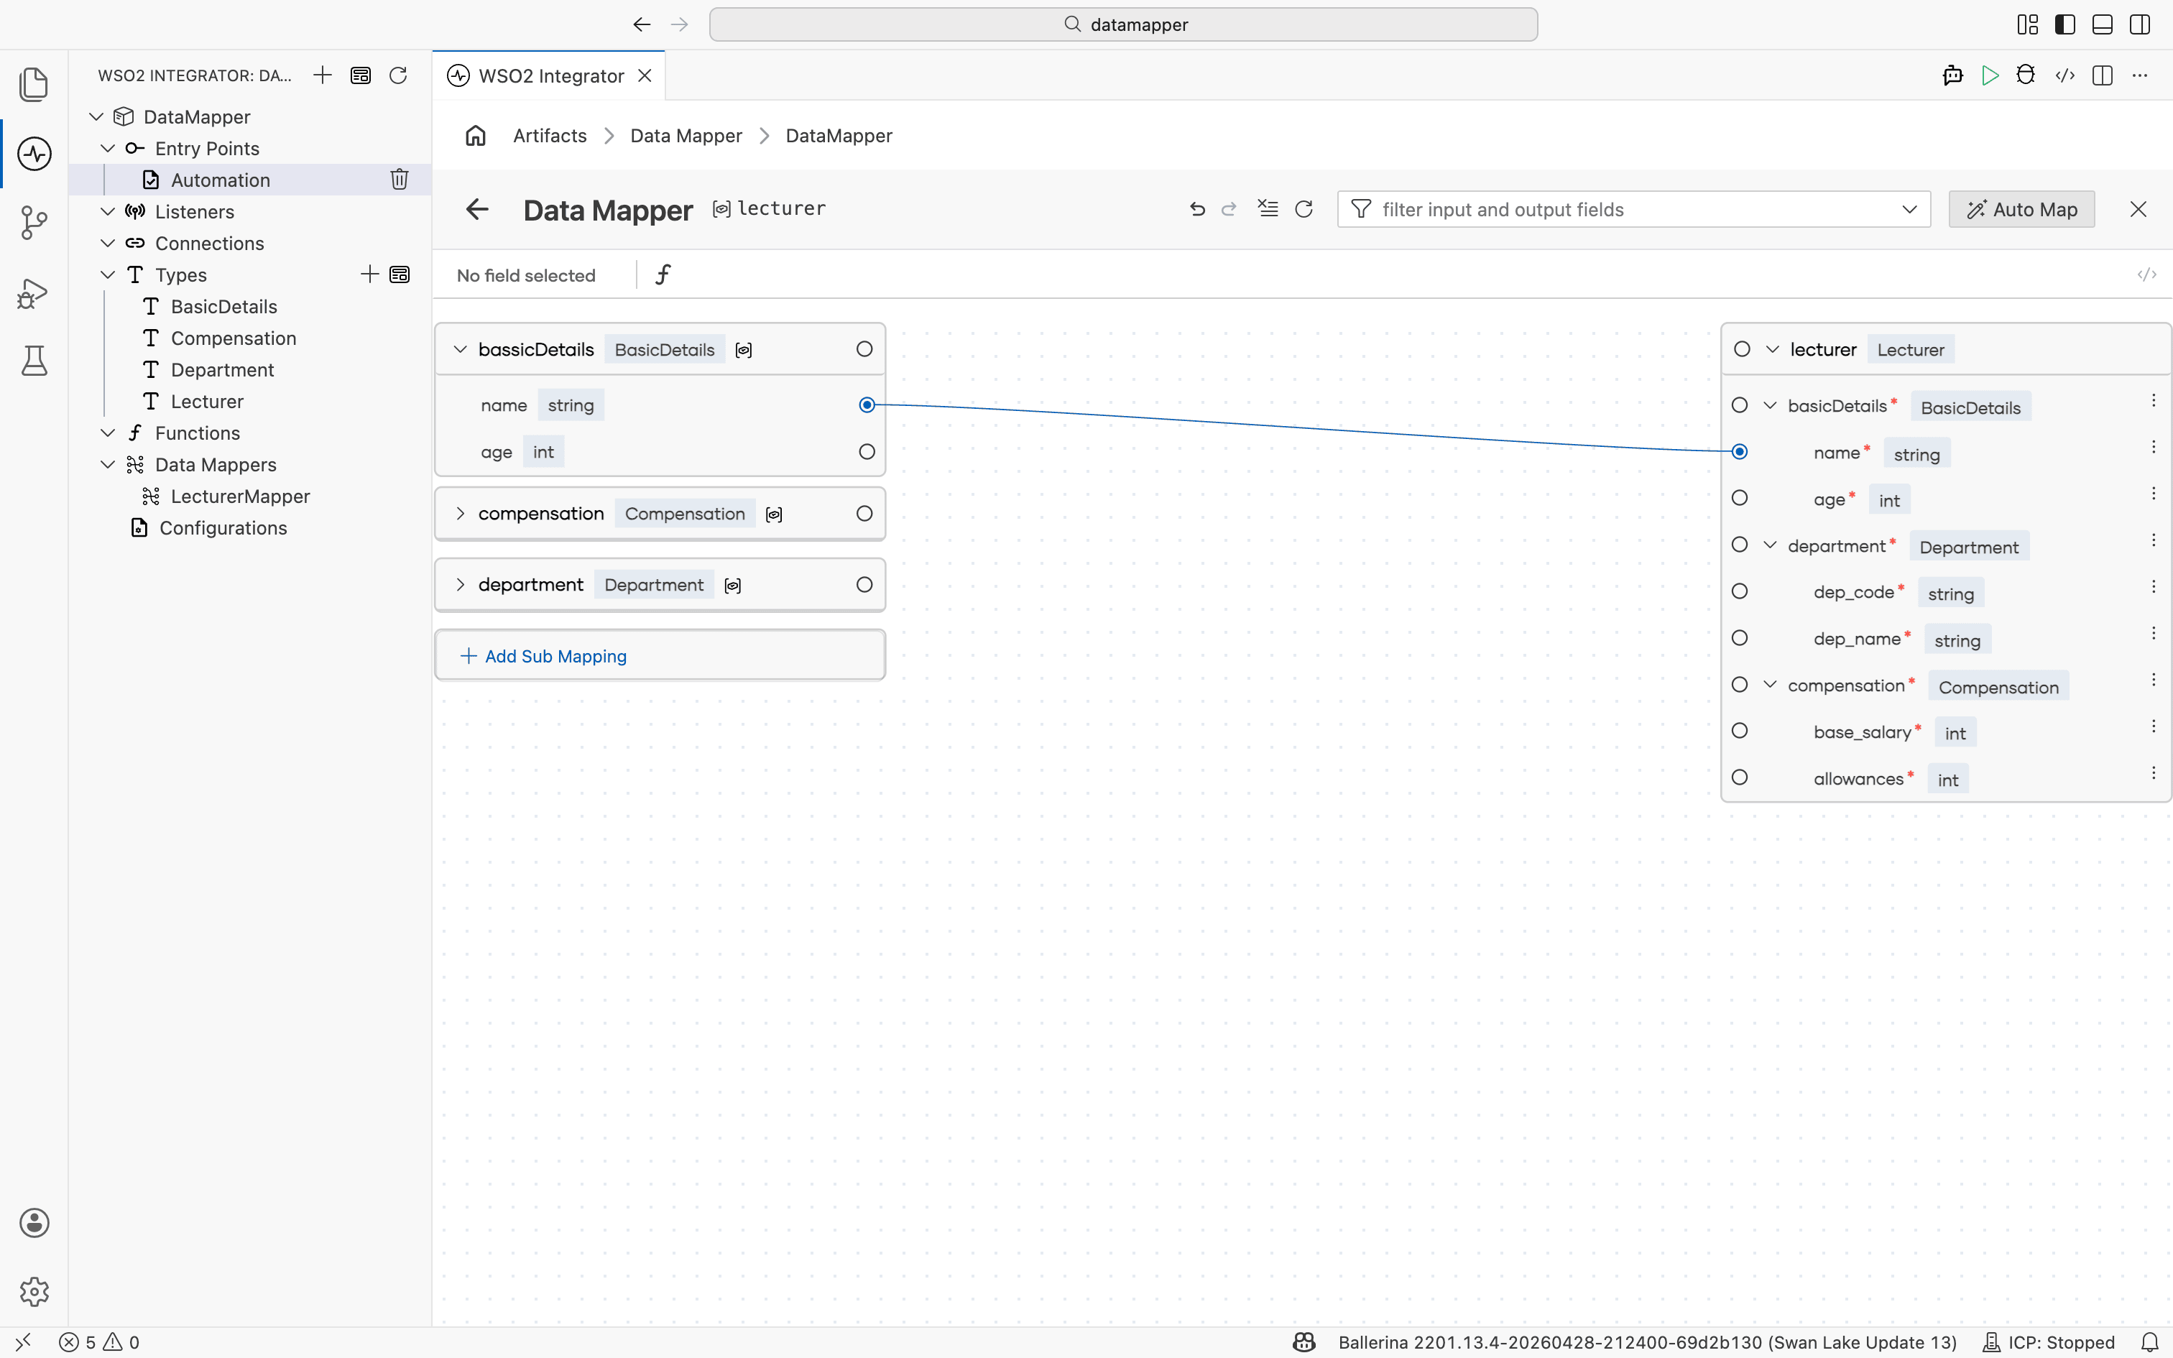Image resolution: width=2173 pixels, height=1358 pixels.
Task: Select age int input port
Action: 867,452
